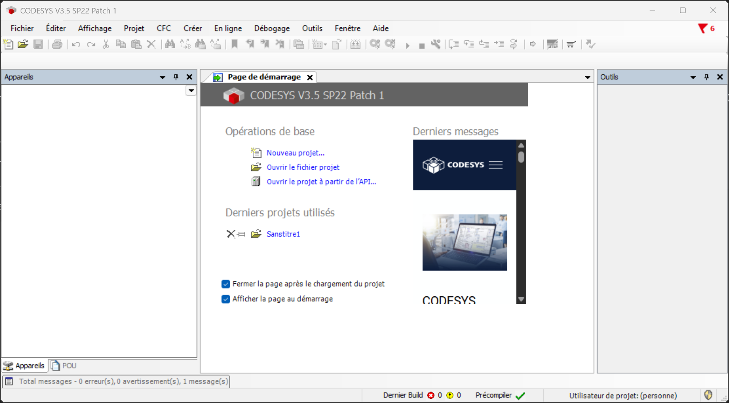Screen dimensions: 729x403
Task: Open the Appareils panel dropdown arrow
Action: tap(162, 77)
